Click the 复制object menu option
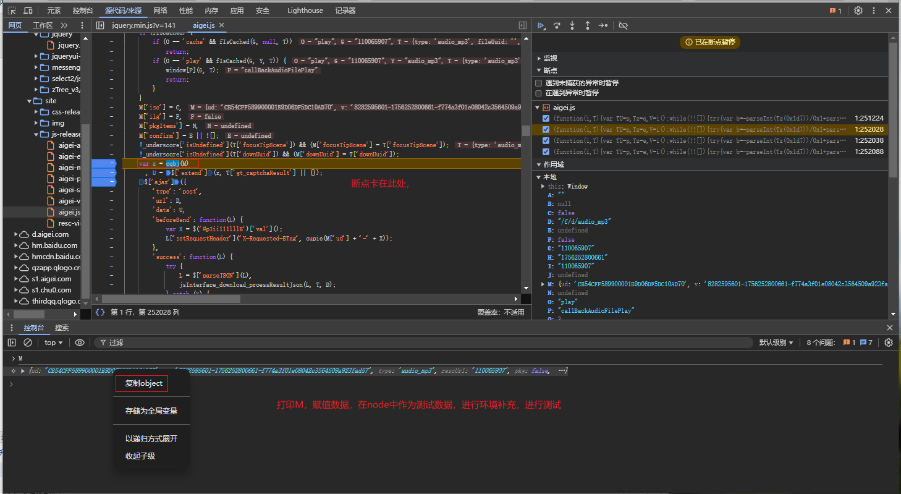The image size is (901, 494). 143,383
